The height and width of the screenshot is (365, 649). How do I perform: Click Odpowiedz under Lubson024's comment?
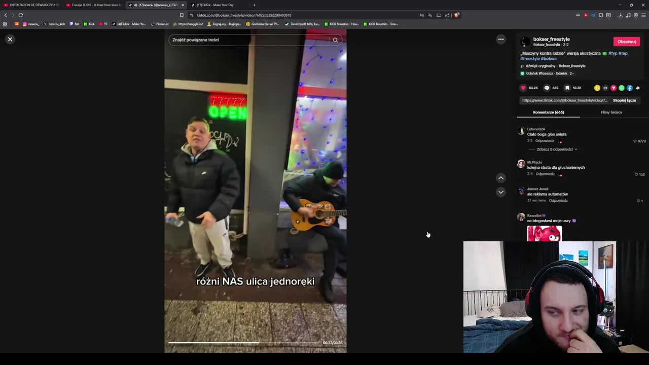tap(545, 141)
